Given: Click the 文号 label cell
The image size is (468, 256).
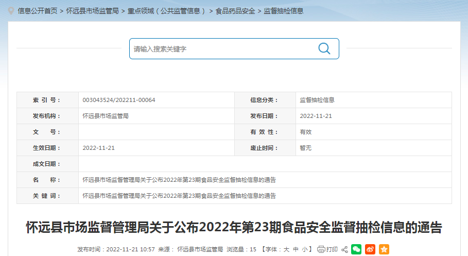Looking at the screenshot, I should [47, 132].
